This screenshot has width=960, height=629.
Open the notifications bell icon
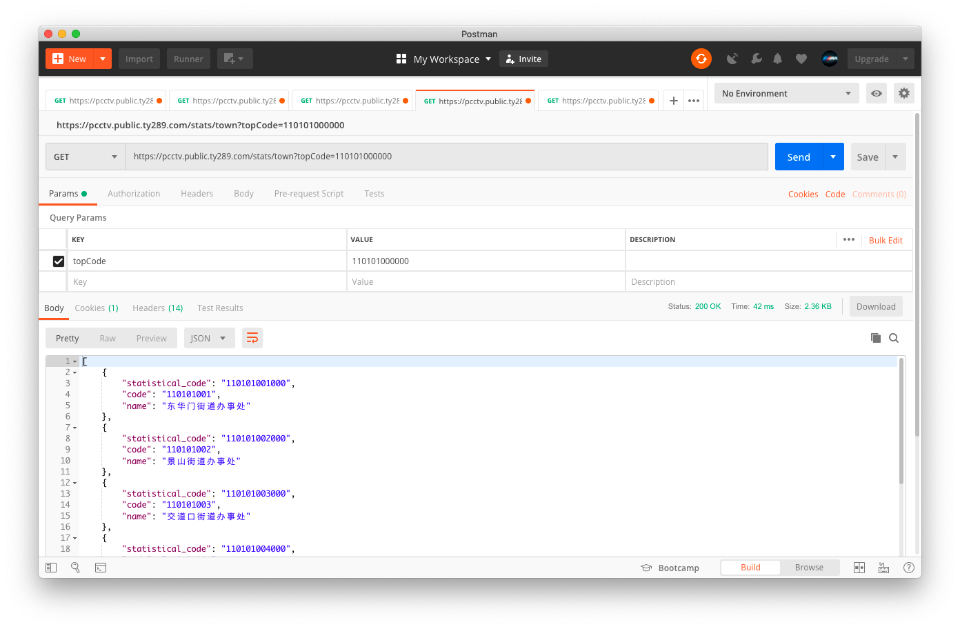coord(778,59)
